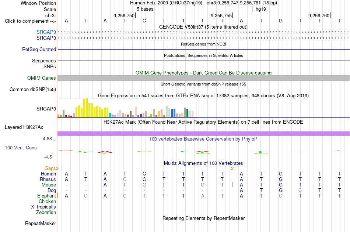
Task: Open 'Repeating Elements by RepeatMasker' title
Action: (x=203, y=218)
